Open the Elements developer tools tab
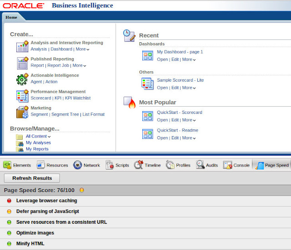The image size is (291, 250). pos(17,165)
